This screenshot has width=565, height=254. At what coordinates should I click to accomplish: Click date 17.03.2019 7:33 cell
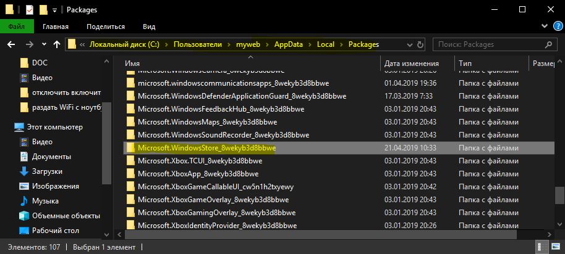coord(408,96)
